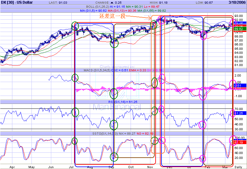Click the 3/10/2006 date
The image size is (247, 169).
237,2
